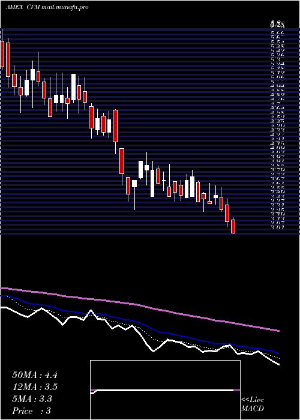Viewport: 300px width, 420px height.
Task: Click the 'Price : 3' label
Action: 32,410
